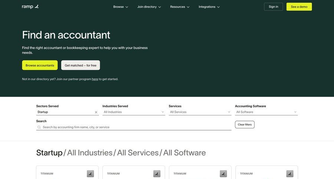The width and height of the screenshot is (334, 179).
Task: Open the Browse menu
Action: pyautogui.click(x=121, y=7)
